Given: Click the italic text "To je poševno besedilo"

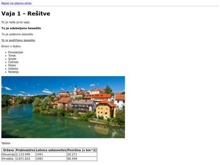Looking at the screenshot, I should click(17, 34).
